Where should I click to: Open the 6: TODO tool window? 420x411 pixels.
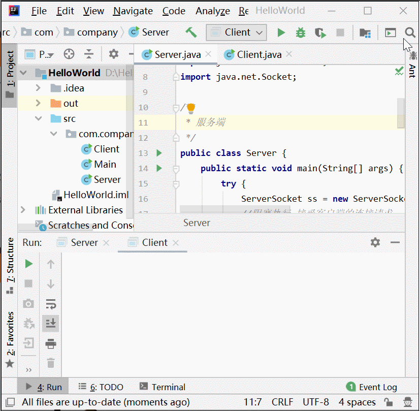point(101,387)
